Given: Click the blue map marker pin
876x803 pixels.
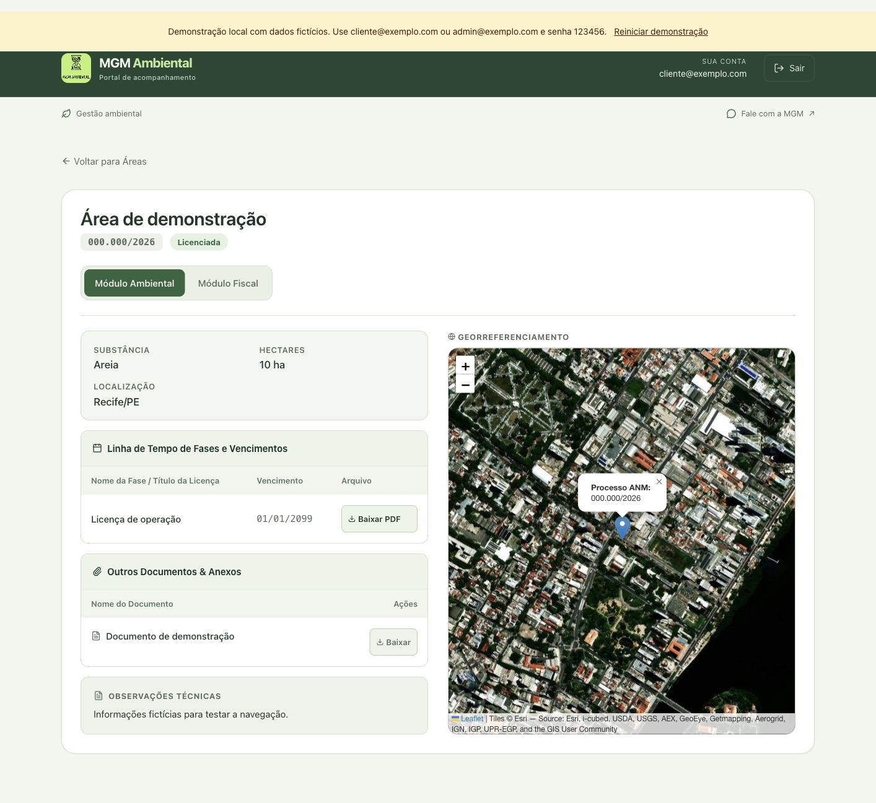Looking at the screenshot, I should [x=622, y=527].
